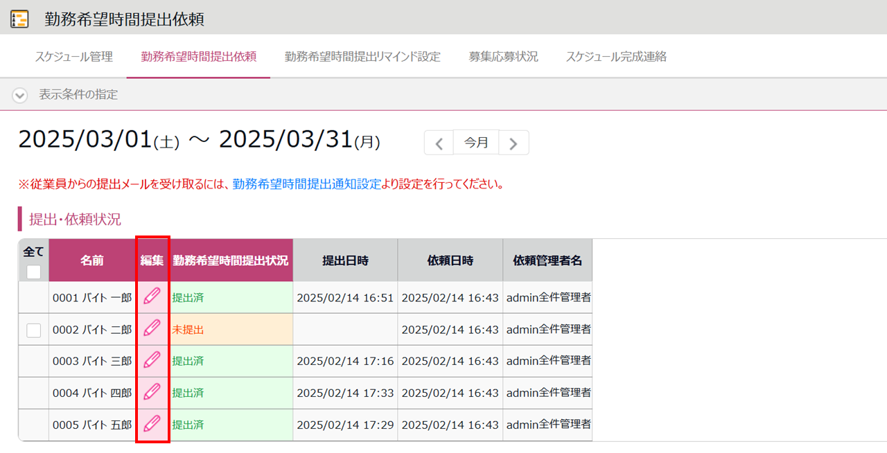The height and width of the screenshot is (453, 887).
Task: Expand the 表示条件の指定 section chevron
Action: [x=19, y=95]
